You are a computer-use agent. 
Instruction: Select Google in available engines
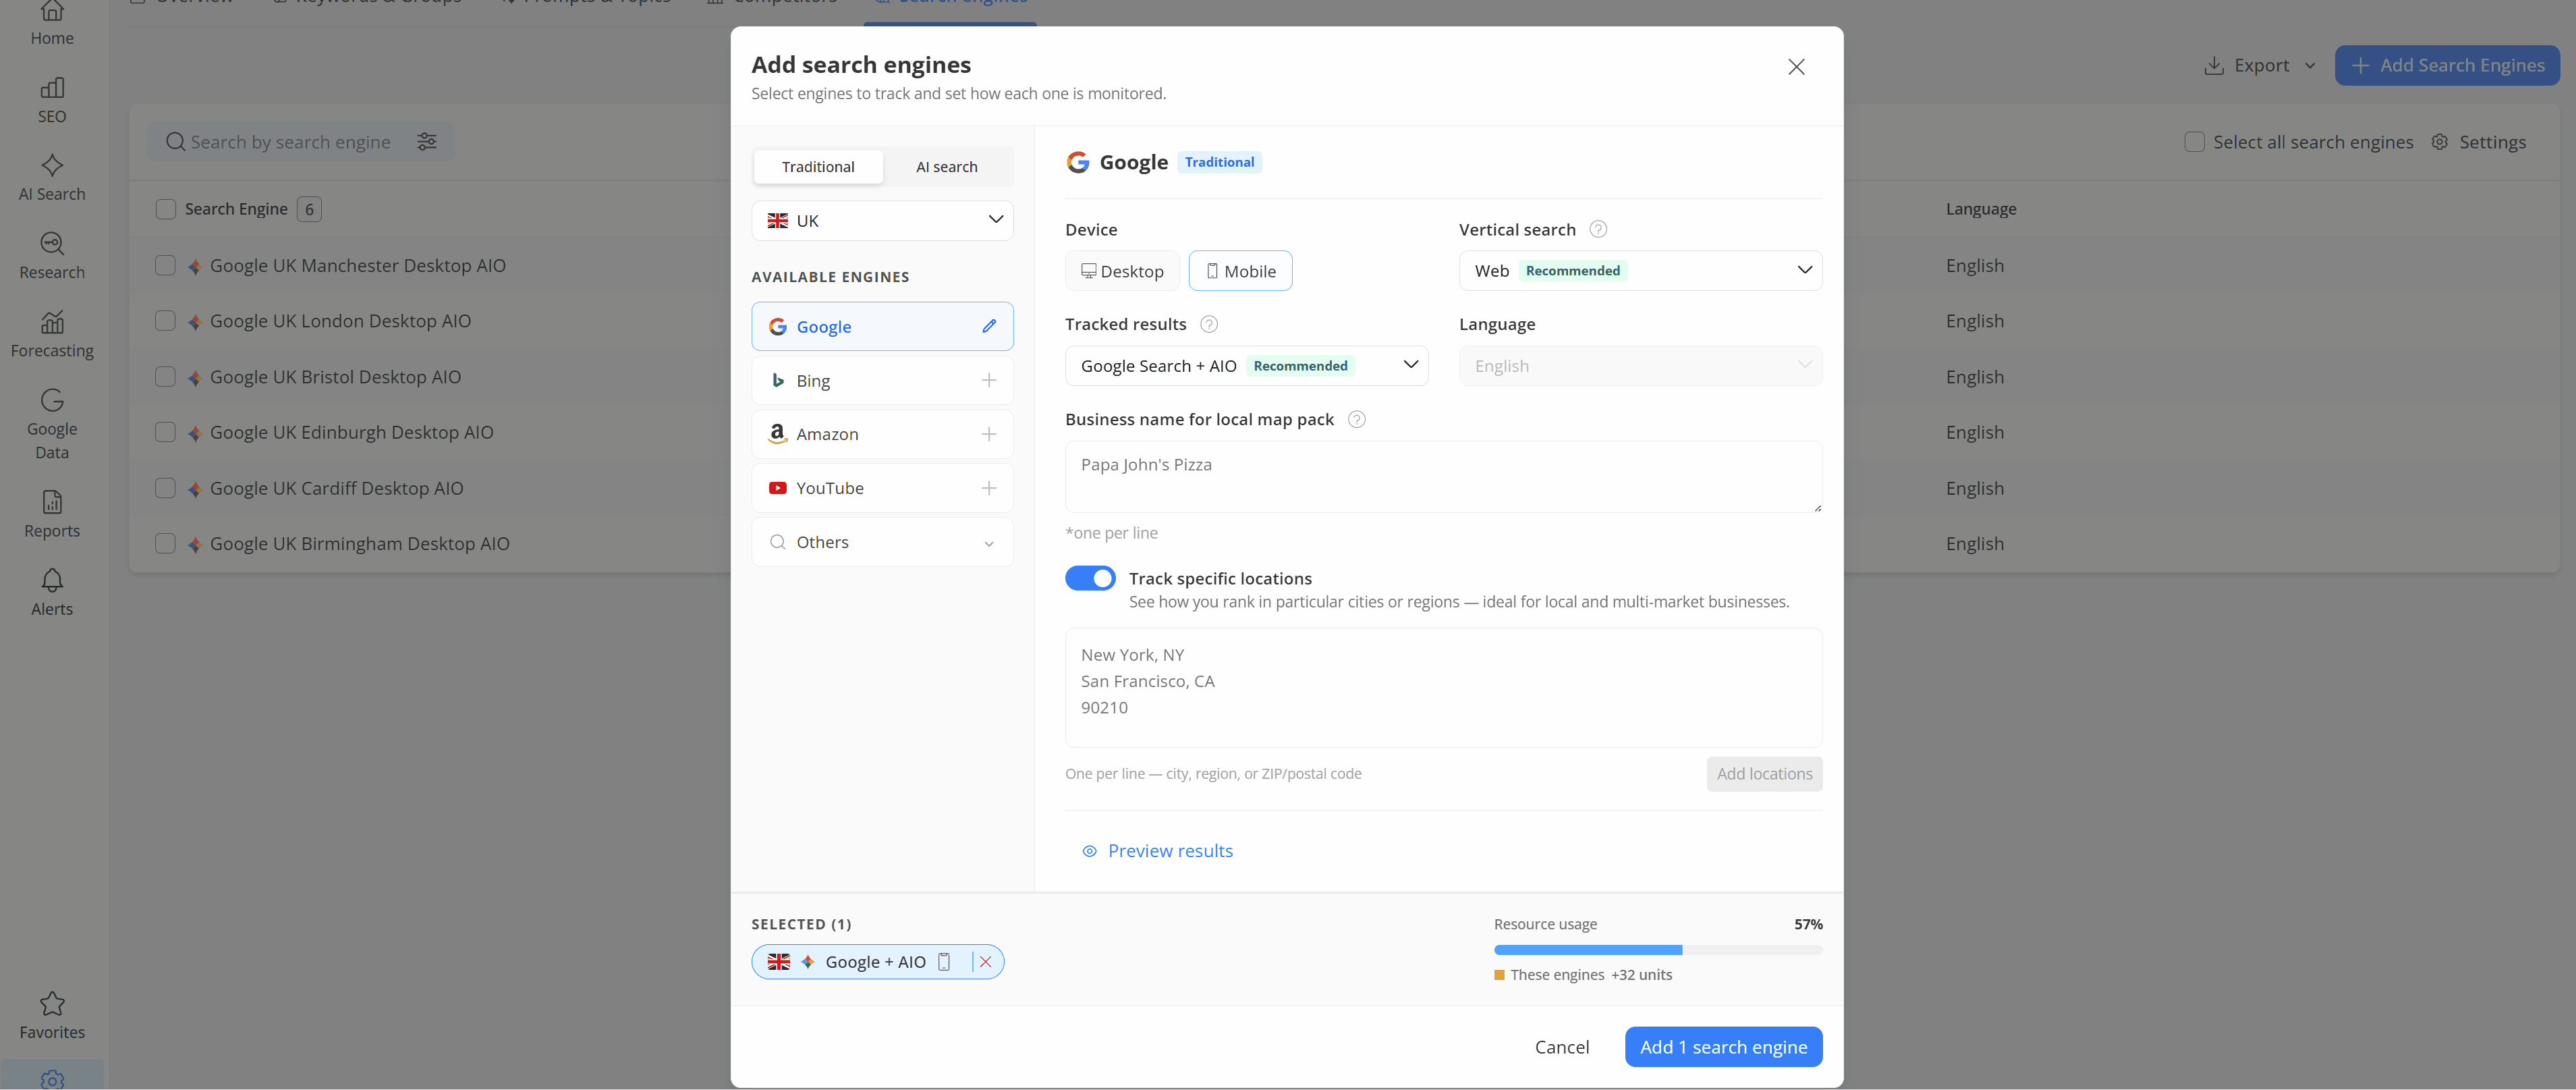click(882, 326)
